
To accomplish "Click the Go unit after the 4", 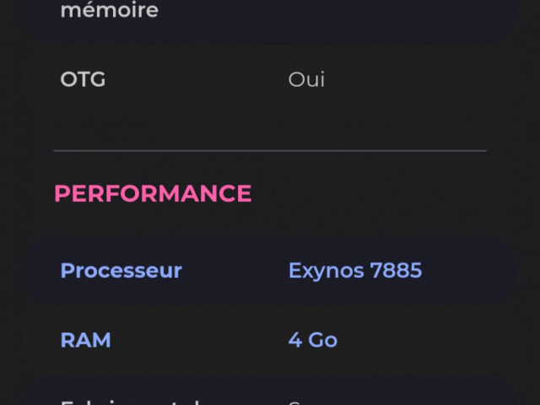I will point(322,340).
